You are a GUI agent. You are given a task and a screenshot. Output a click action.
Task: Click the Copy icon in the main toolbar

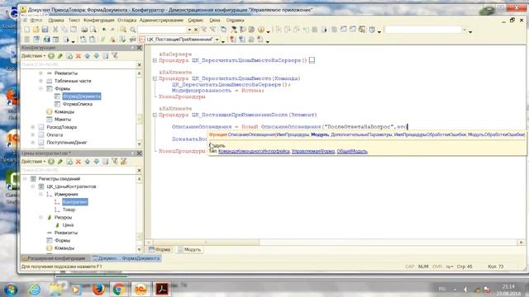(64, 30)
